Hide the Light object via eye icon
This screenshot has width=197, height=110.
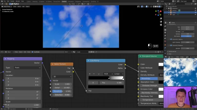(195, 14)
